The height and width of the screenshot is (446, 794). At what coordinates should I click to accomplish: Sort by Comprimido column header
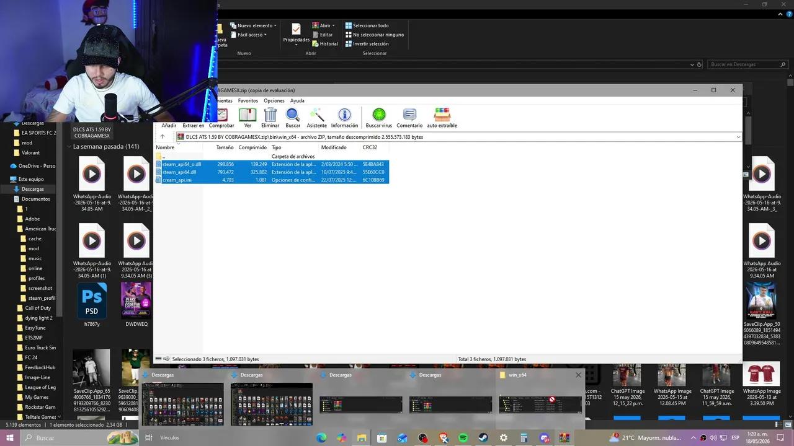tap(252, 147)
